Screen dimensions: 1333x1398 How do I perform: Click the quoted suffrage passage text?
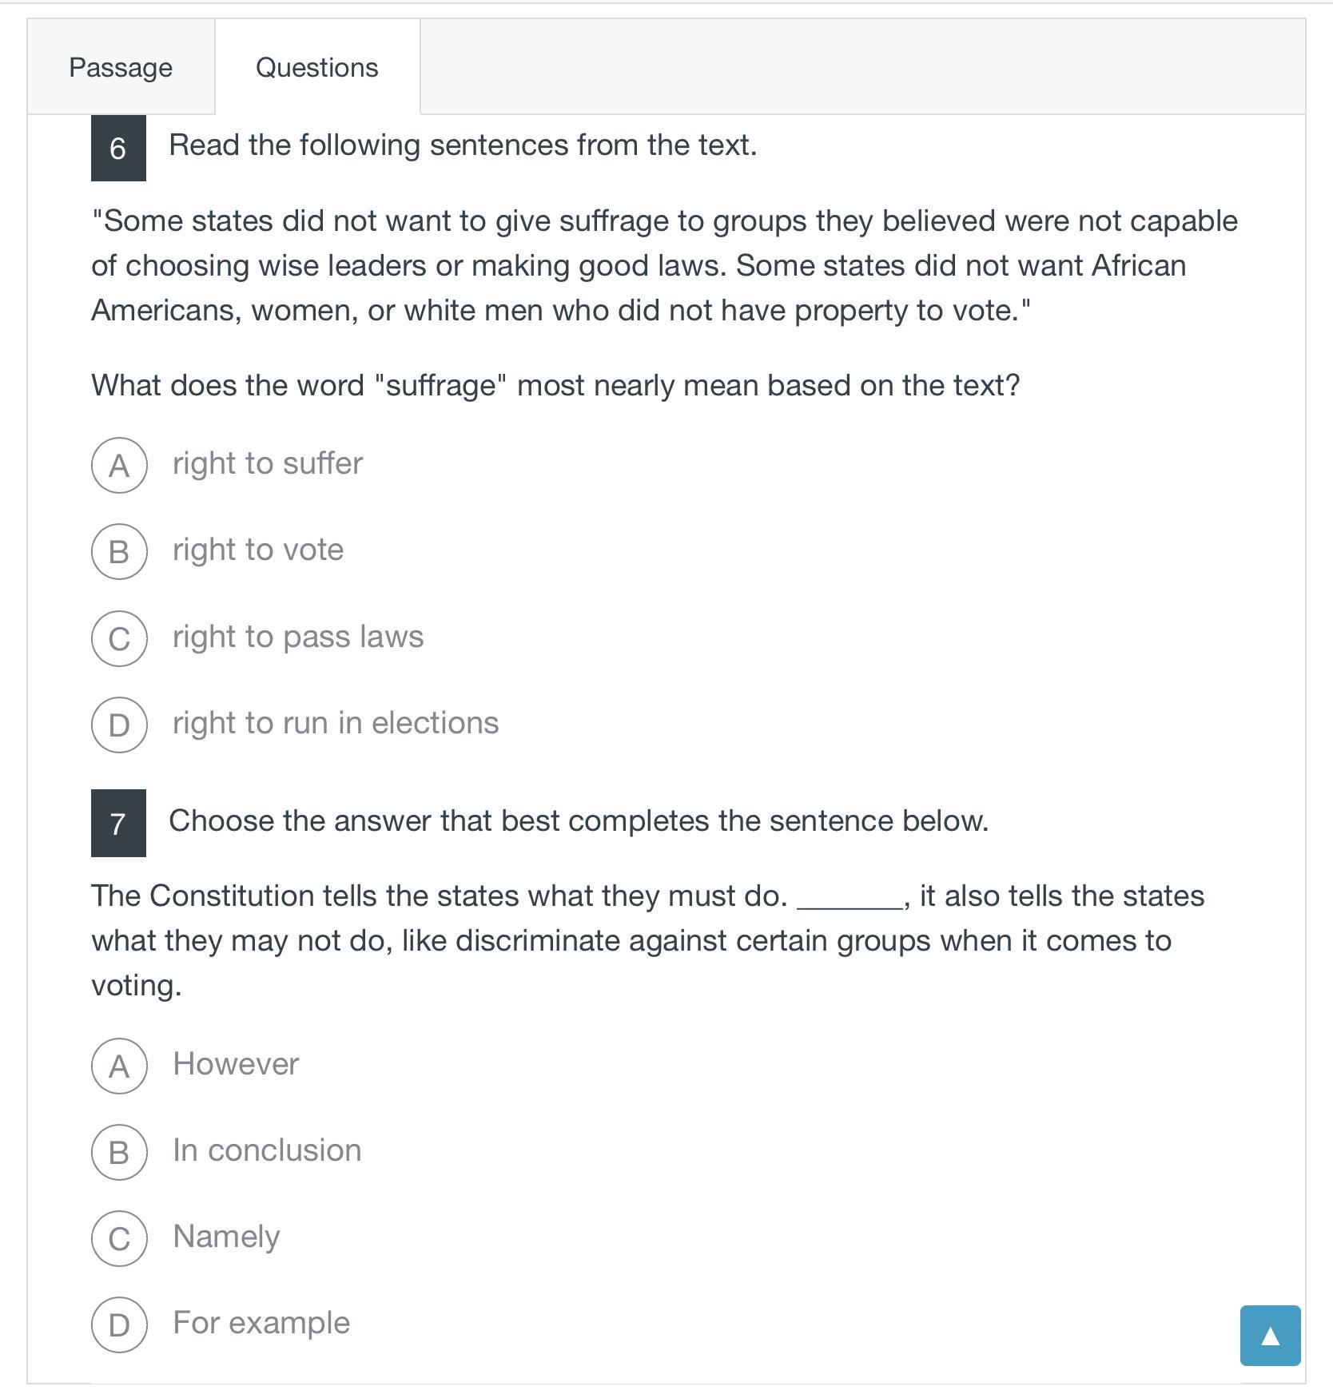663,265
